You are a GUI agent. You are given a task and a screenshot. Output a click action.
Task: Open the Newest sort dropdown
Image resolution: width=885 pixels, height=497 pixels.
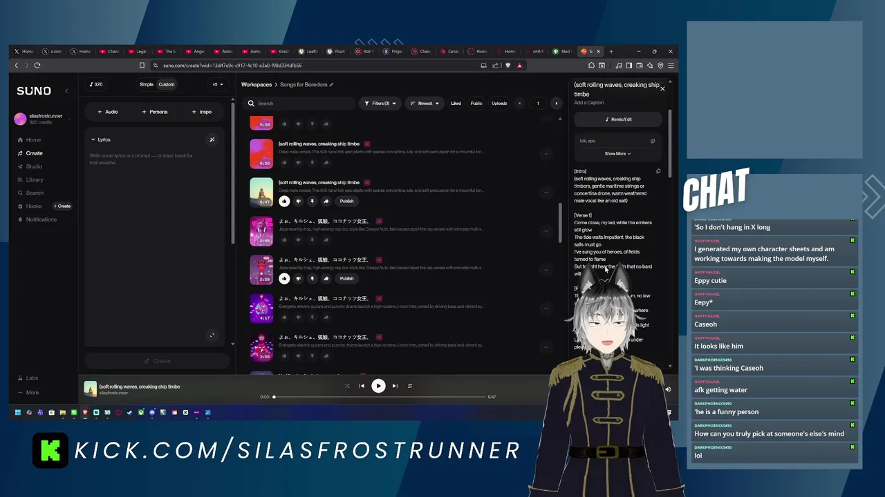pos(424,104)
